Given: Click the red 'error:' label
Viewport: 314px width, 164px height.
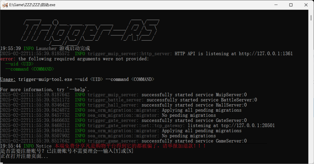Looking at the screenshot, I should pyautogui.click(x=8, y=59).
